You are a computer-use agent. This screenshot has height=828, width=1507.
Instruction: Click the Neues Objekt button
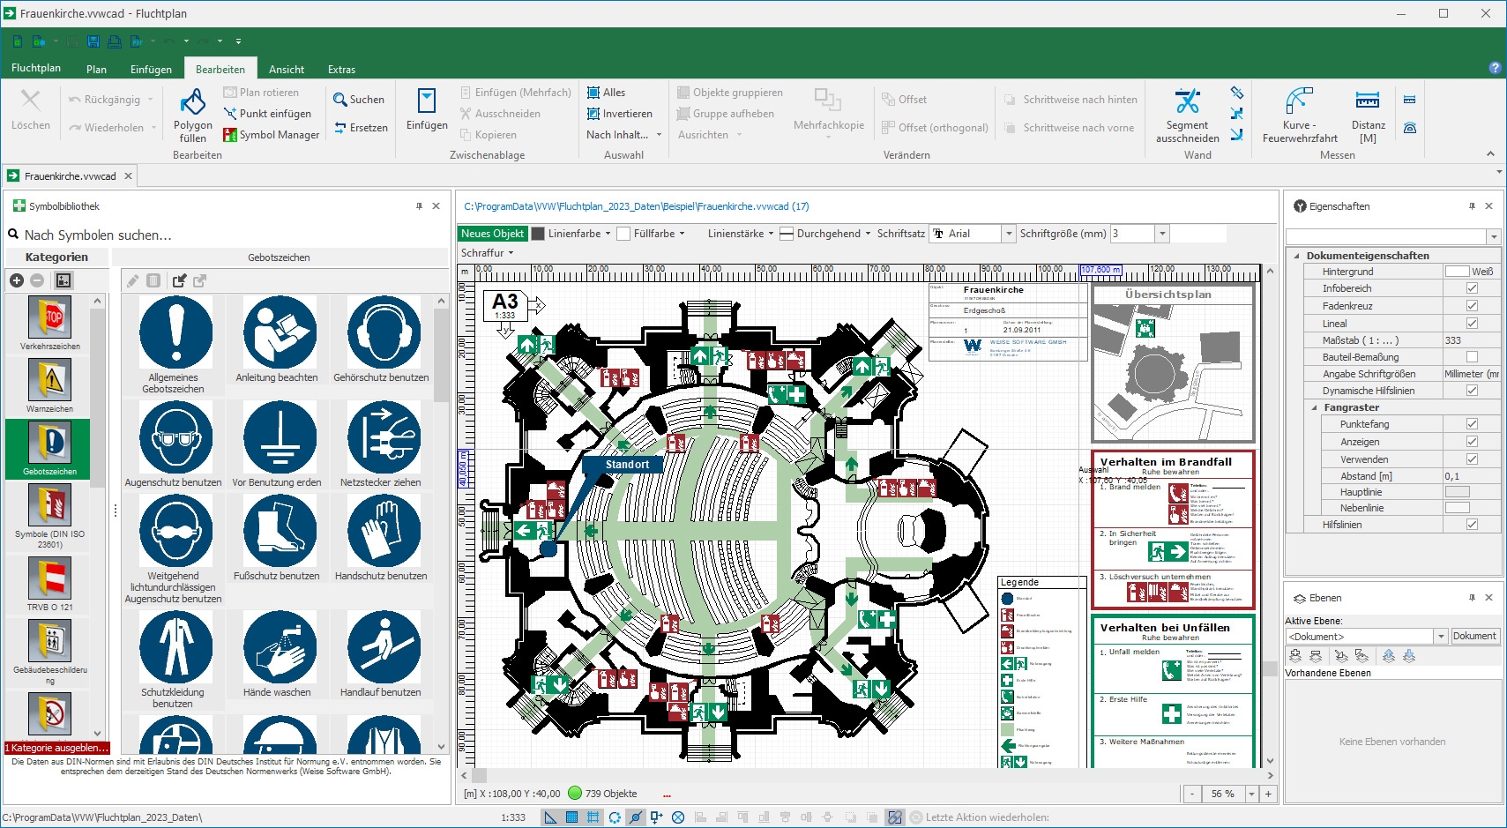coord(492,234)
